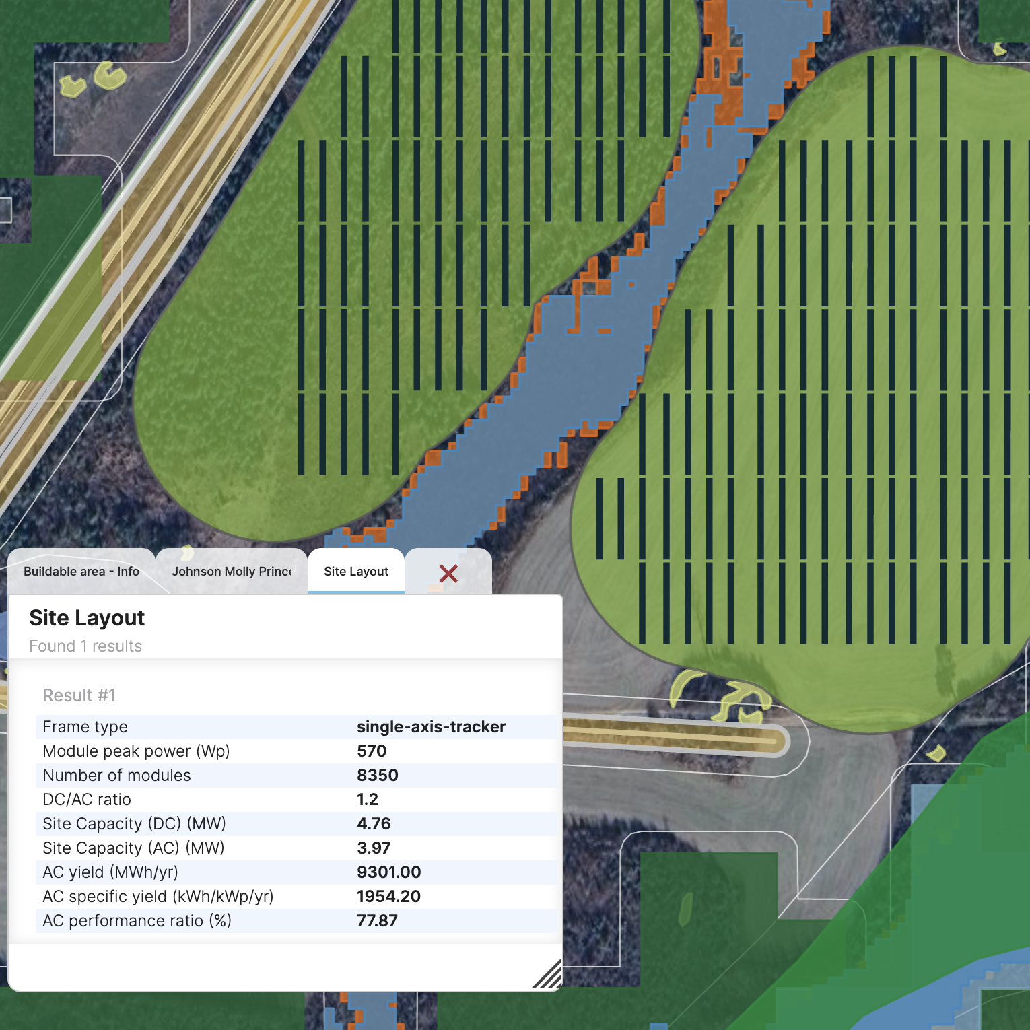Screen dimensions: 1030x1030
Task: Click the 'single-axis-tracker' value
Action: 431,727
